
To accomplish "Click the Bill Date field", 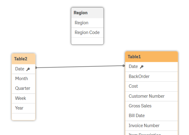I will pyautogui.click(x=137, y=116).
